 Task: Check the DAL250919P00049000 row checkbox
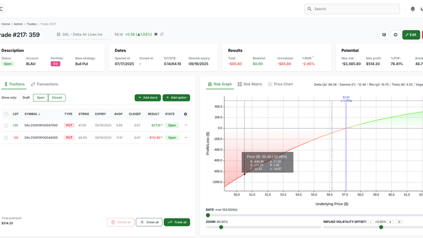pos(6,138)
